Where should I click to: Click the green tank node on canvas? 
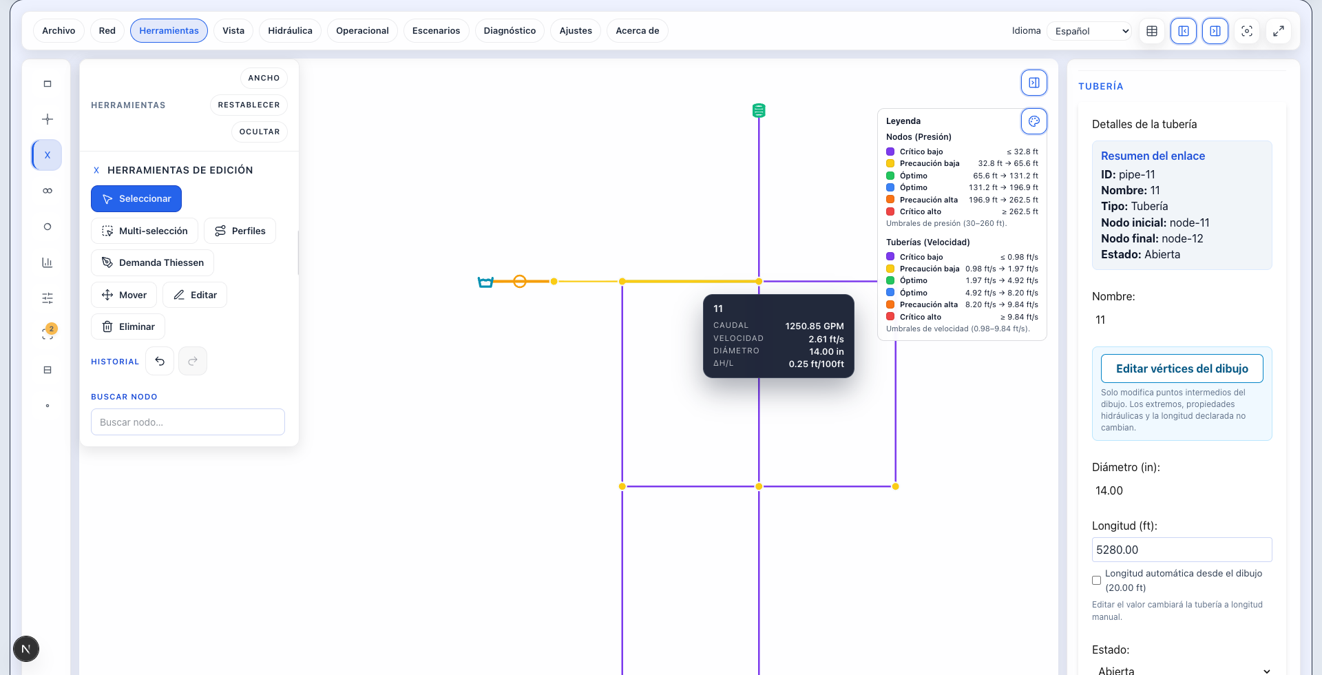click(x=759, y=110)
